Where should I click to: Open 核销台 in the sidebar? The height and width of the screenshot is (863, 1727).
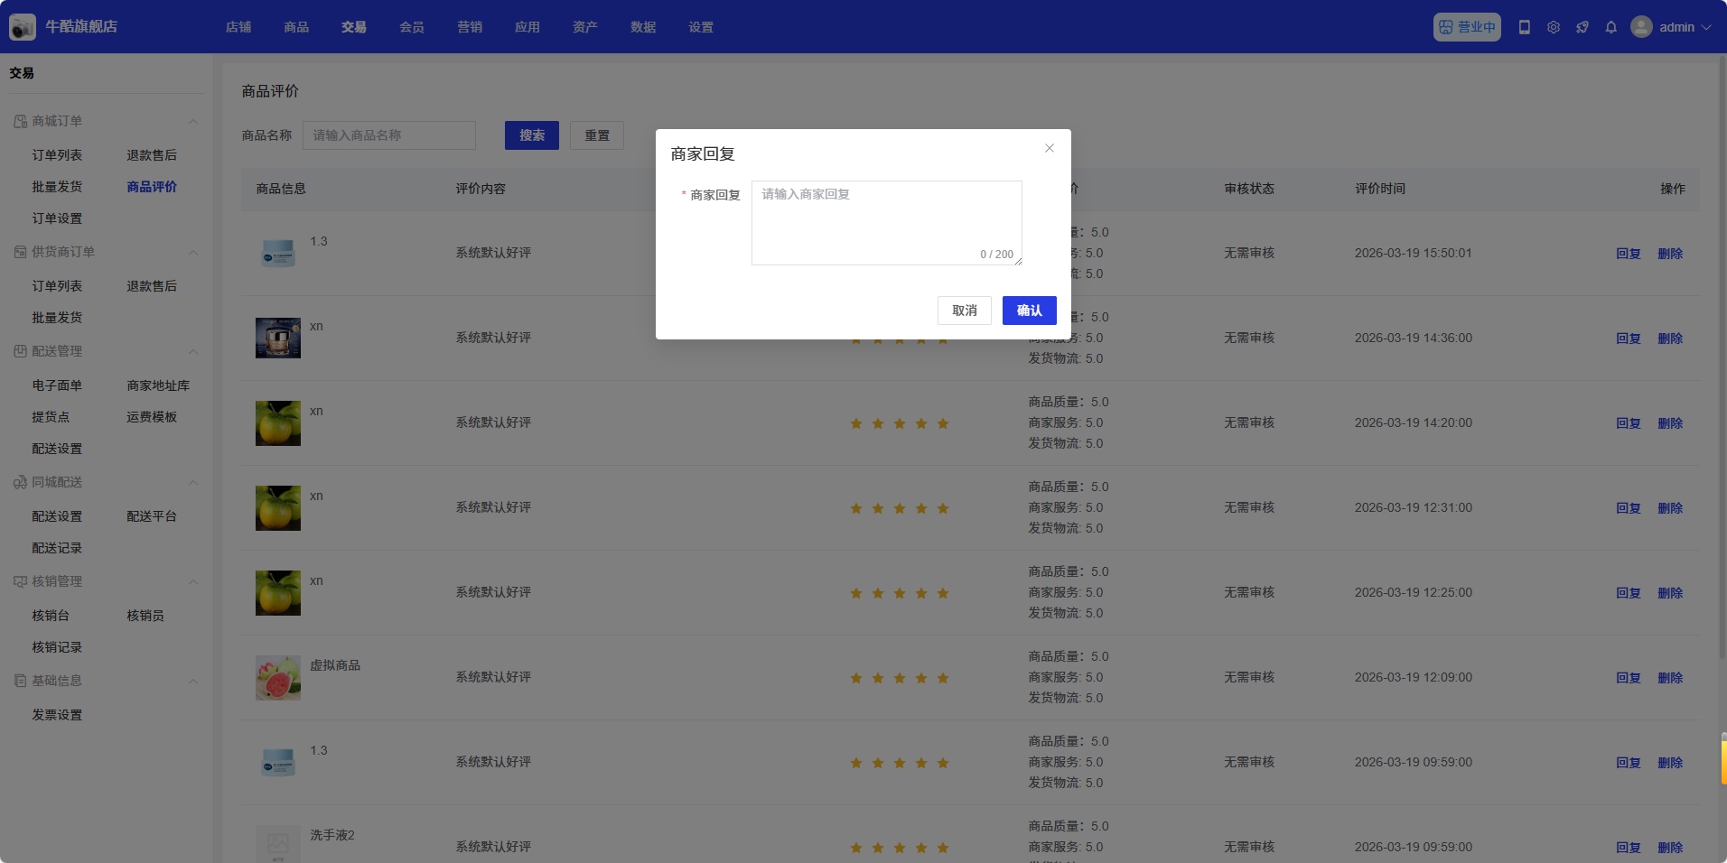[51, 616]
